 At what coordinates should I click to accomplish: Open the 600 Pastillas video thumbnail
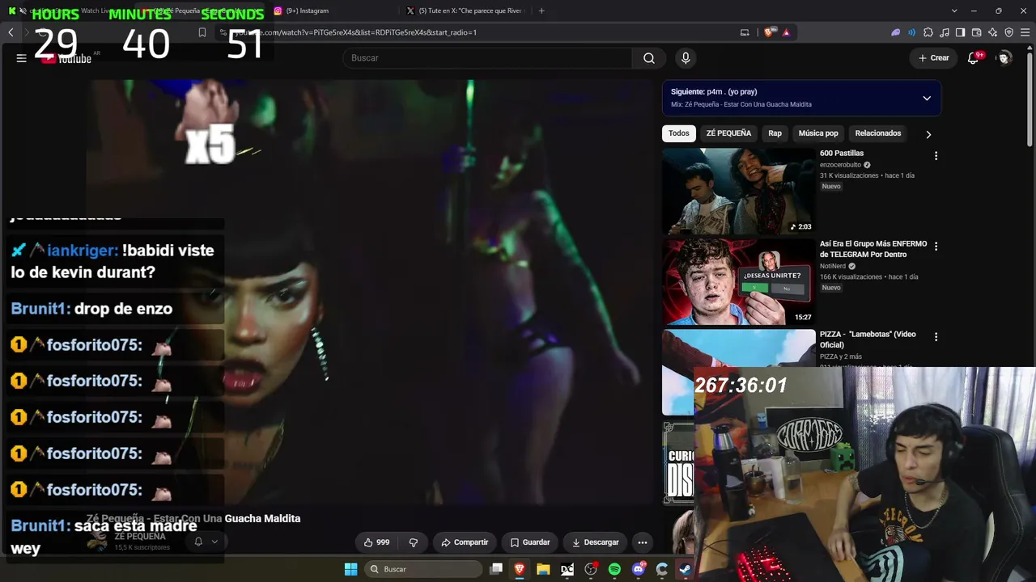click(739, 191)
